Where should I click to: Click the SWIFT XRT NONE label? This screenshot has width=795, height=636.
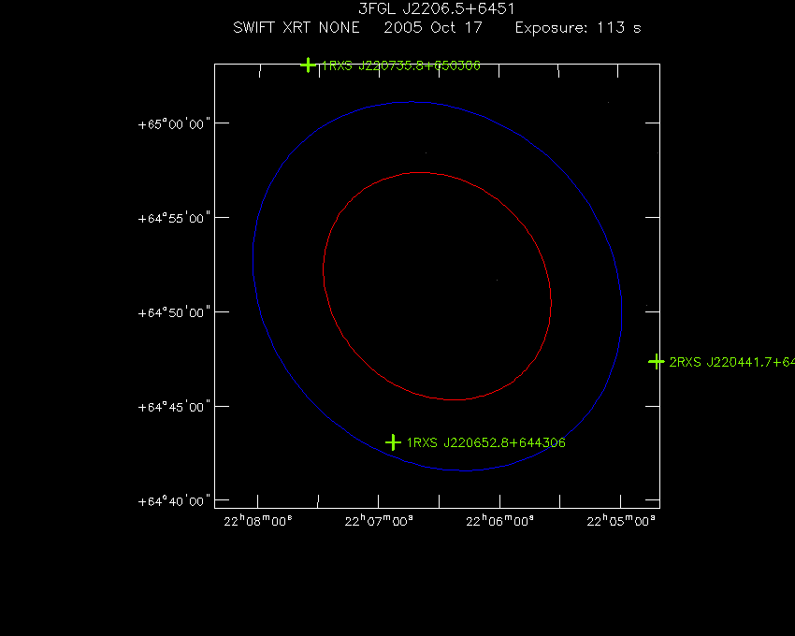coord(296,27)
